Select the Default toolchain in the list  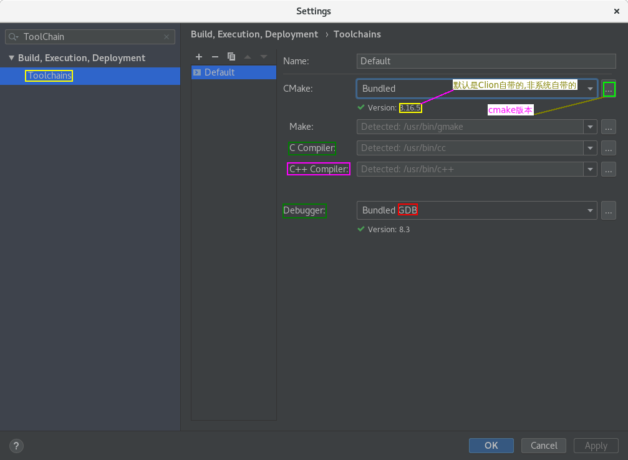point(234,72)
